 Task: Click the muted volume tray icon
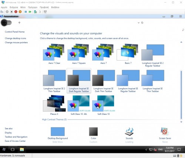155,150
